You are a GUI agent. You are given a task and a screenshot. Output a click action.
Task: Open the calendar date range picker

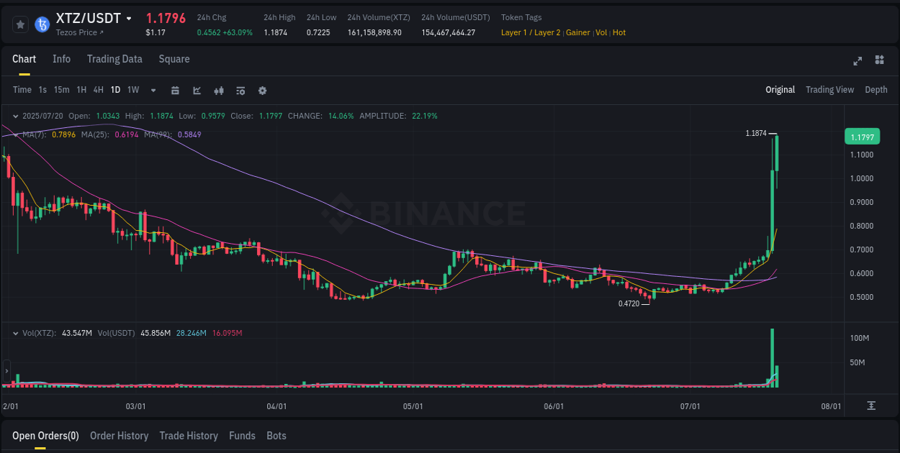(x=175, y=91)
